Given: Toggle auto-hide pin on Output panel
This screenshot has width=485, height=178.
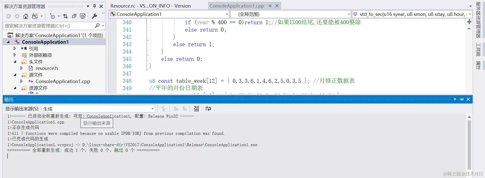Looking at the screenshot, I should 462,99.
